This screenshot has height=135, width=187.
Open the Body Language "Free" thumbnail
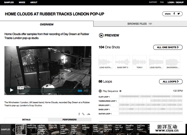87,130
